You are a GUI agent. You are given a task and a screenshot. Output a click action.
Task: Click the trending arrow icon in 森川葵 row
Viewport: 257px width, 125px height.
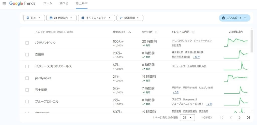(144, 57)
